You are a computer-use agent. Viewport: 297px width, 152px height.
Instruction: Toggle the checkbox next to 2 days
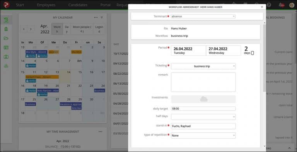point(252,53)
